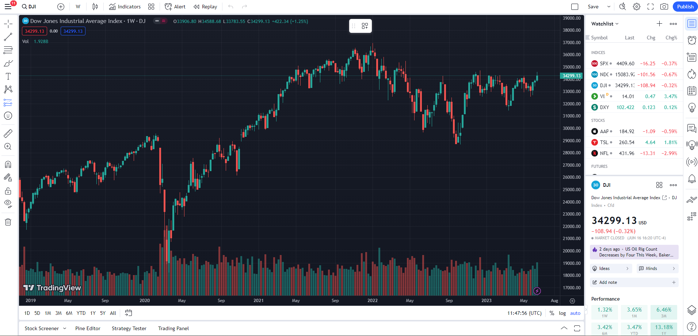Set date range to 3M
The height and width of the screenshot is (336, 698).
(58, 313)
